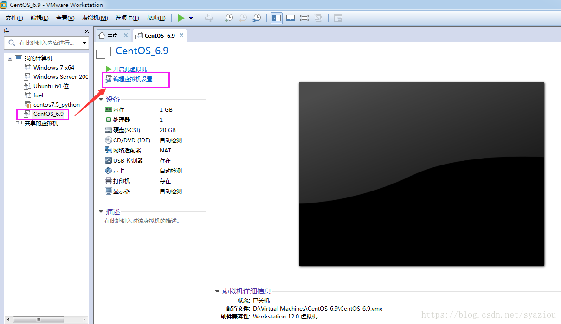Open the 帮助(H) menu
The image size is (561, 324).
156,18
